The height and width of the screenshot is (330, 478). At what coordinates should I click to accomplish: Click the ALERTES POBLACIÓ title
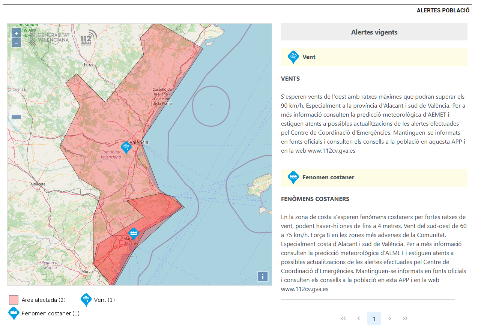click(443, 10)
